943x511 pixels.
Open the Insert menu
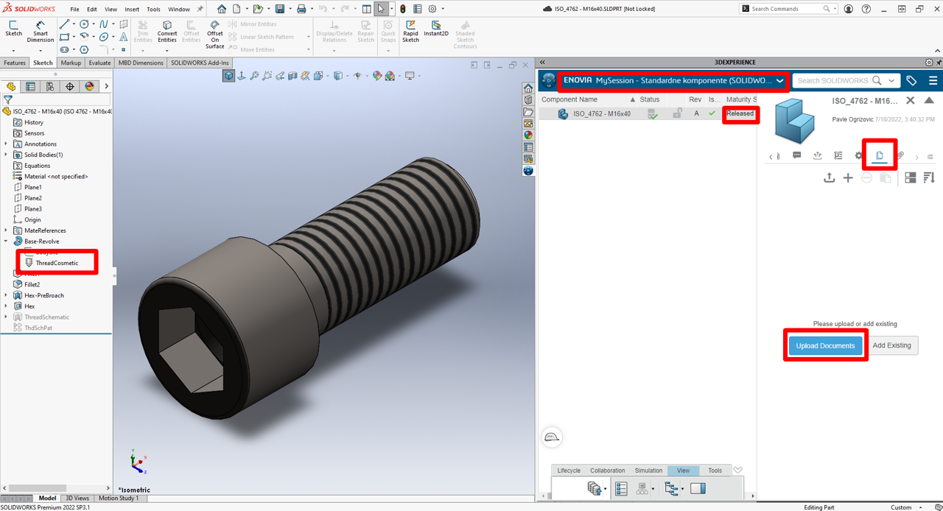click(x=132, y=10)
